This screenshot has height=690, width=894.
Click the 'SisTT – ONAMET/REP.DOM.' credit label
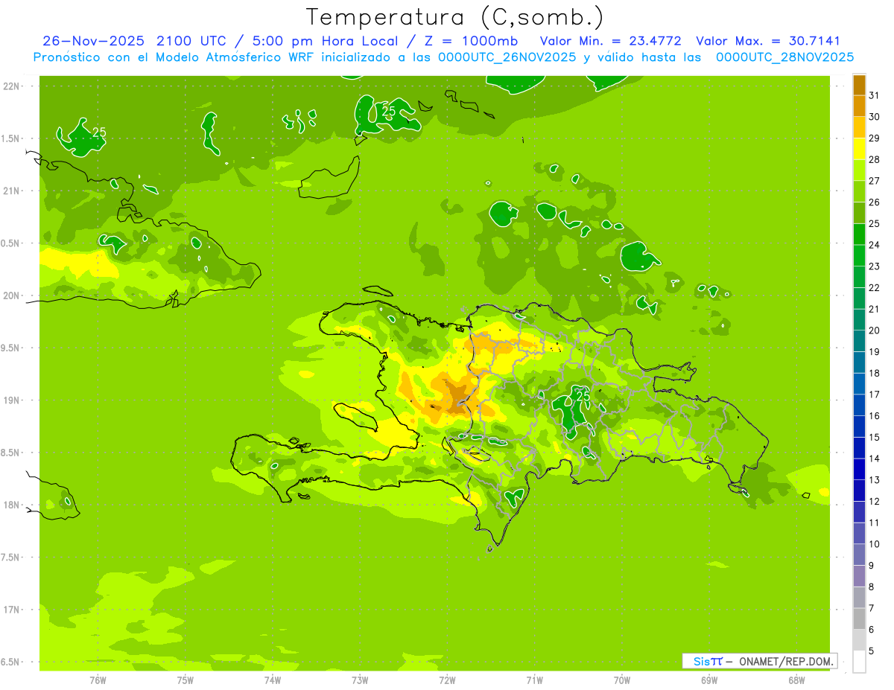pyautogui.click(x=759, y=661)
